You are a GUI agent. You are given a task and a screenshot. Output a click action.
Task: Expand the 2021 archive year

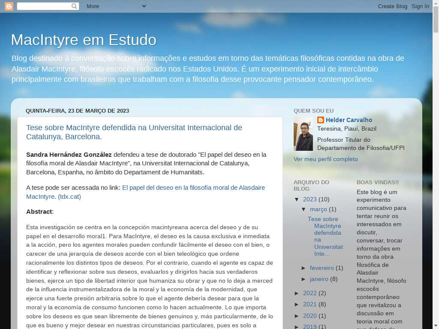click(297, 304)
